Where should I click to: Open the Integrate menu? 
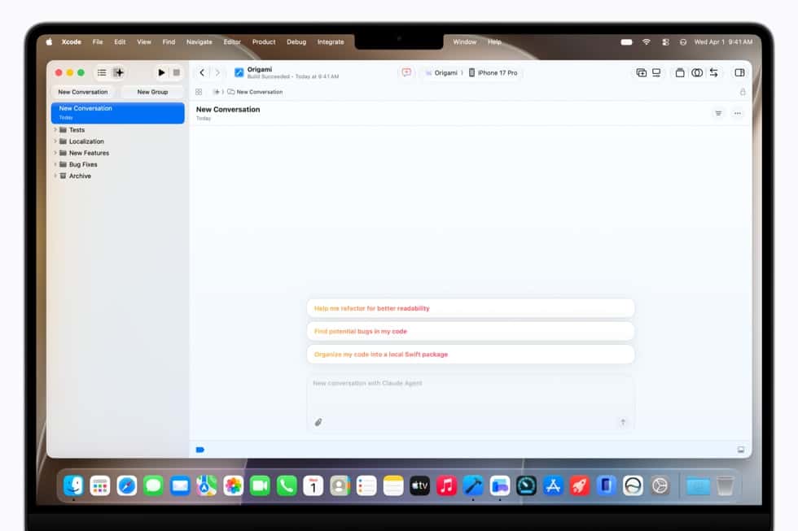pos(331,42)
